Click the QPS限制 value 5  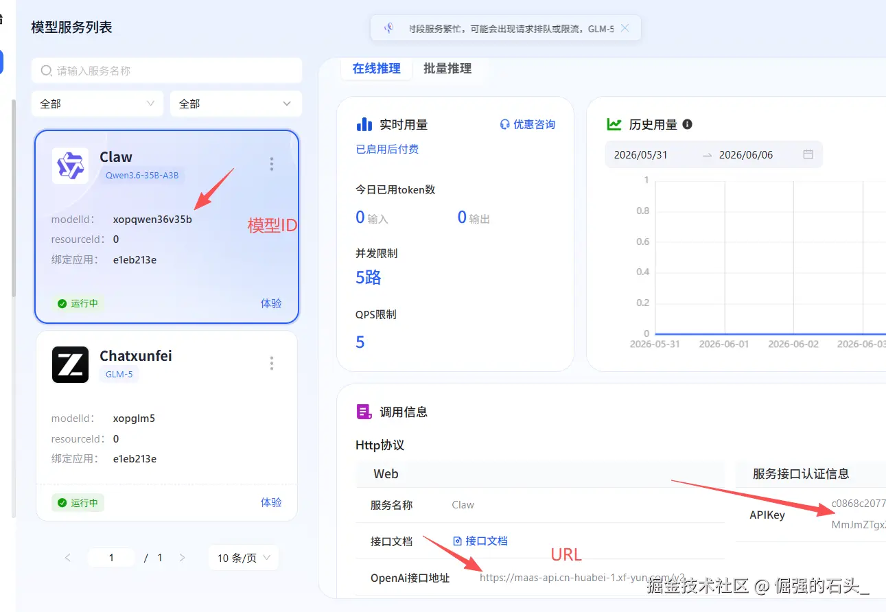point(360,342)
